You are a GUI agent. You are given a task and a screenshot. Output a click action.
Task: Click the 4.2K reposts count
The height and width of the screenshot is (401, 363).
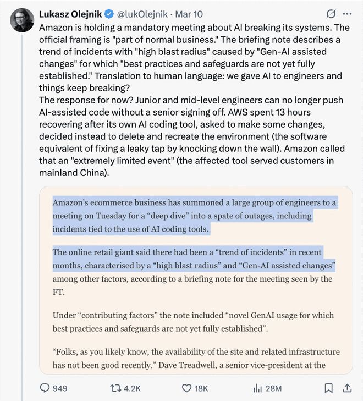[x=133, y=388]
